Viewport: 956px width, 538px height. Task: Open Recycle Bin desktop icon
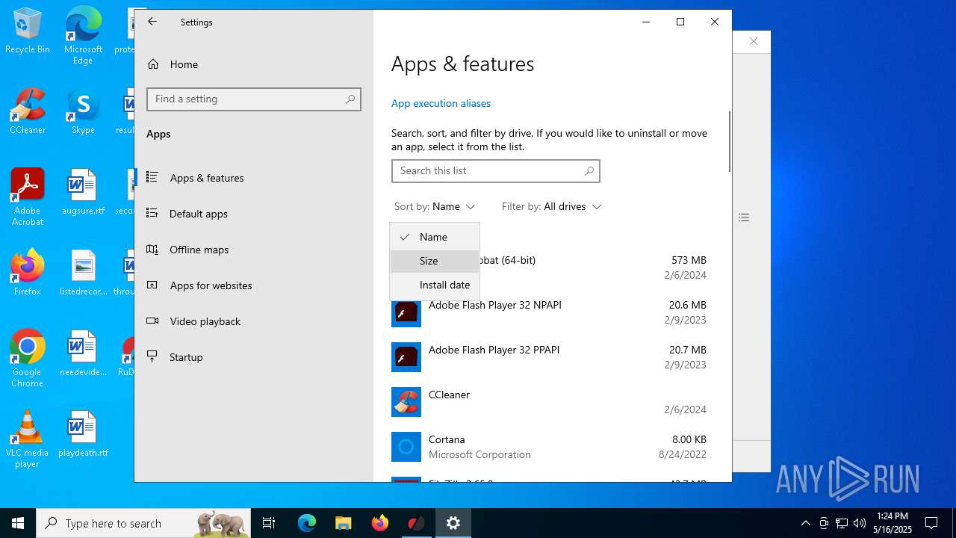(x=28, y=31)
